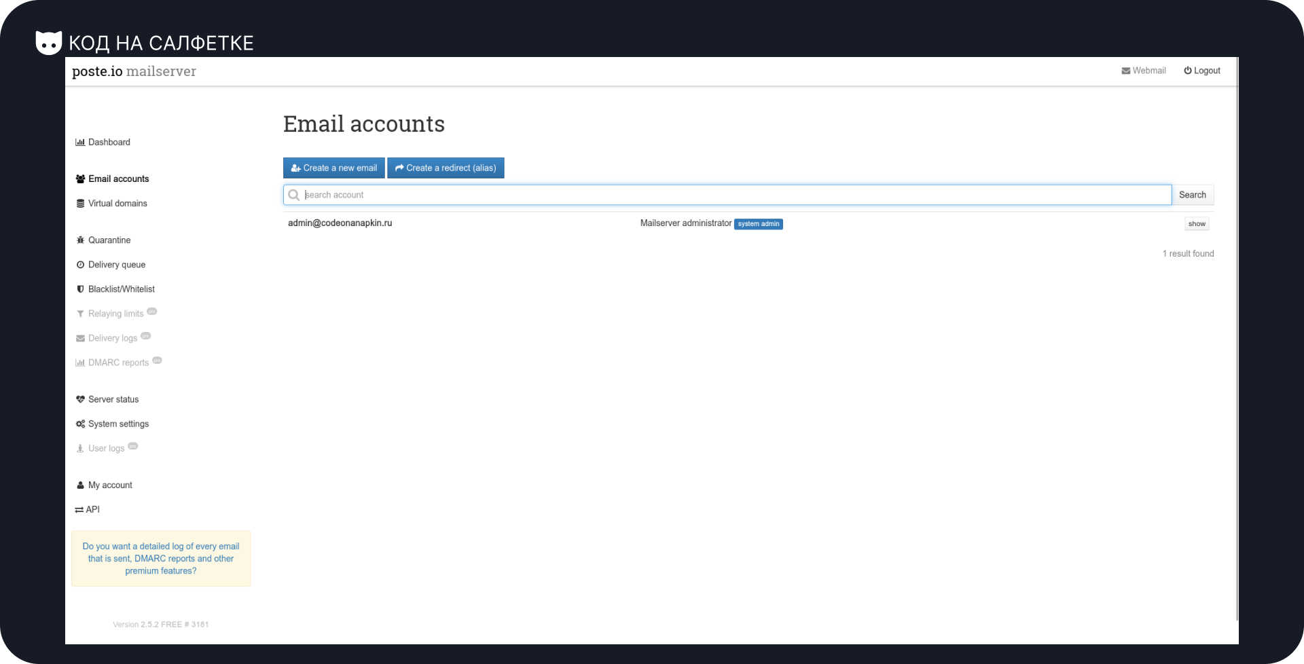Click the Logout power icon

click(x=1188, y=71)
